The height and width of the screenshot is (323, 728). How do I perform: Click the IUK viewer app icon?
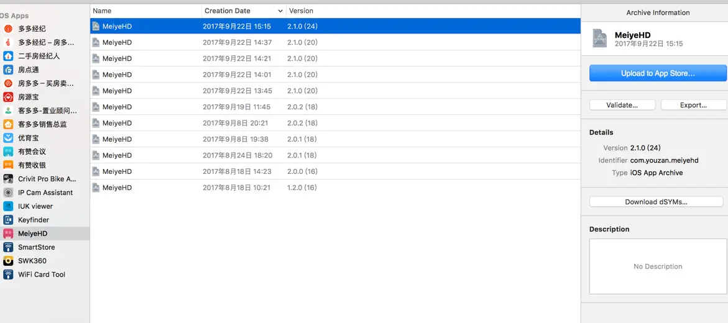click(8, 206)
